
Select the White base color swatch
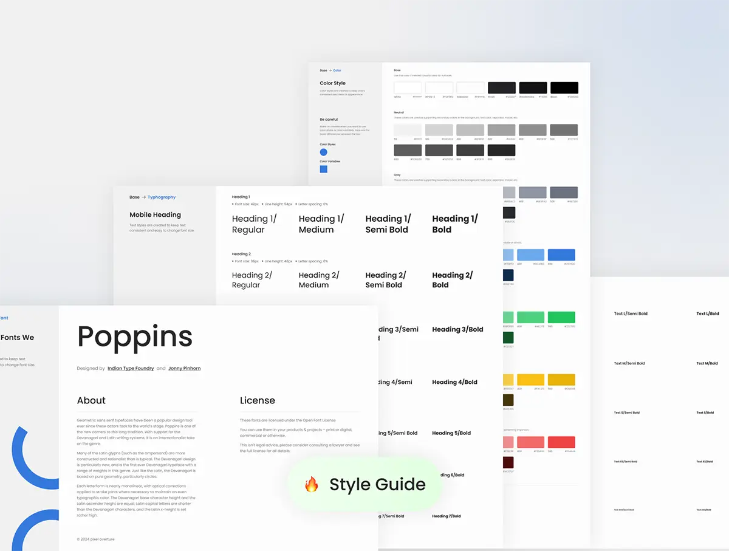click(408, 88)
